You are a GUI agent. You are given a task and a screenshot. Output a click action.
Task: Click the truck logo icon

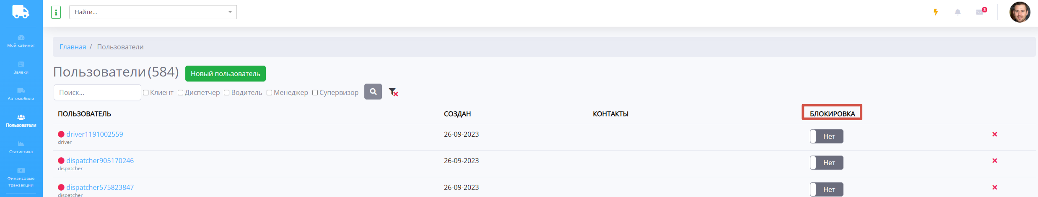21,12
